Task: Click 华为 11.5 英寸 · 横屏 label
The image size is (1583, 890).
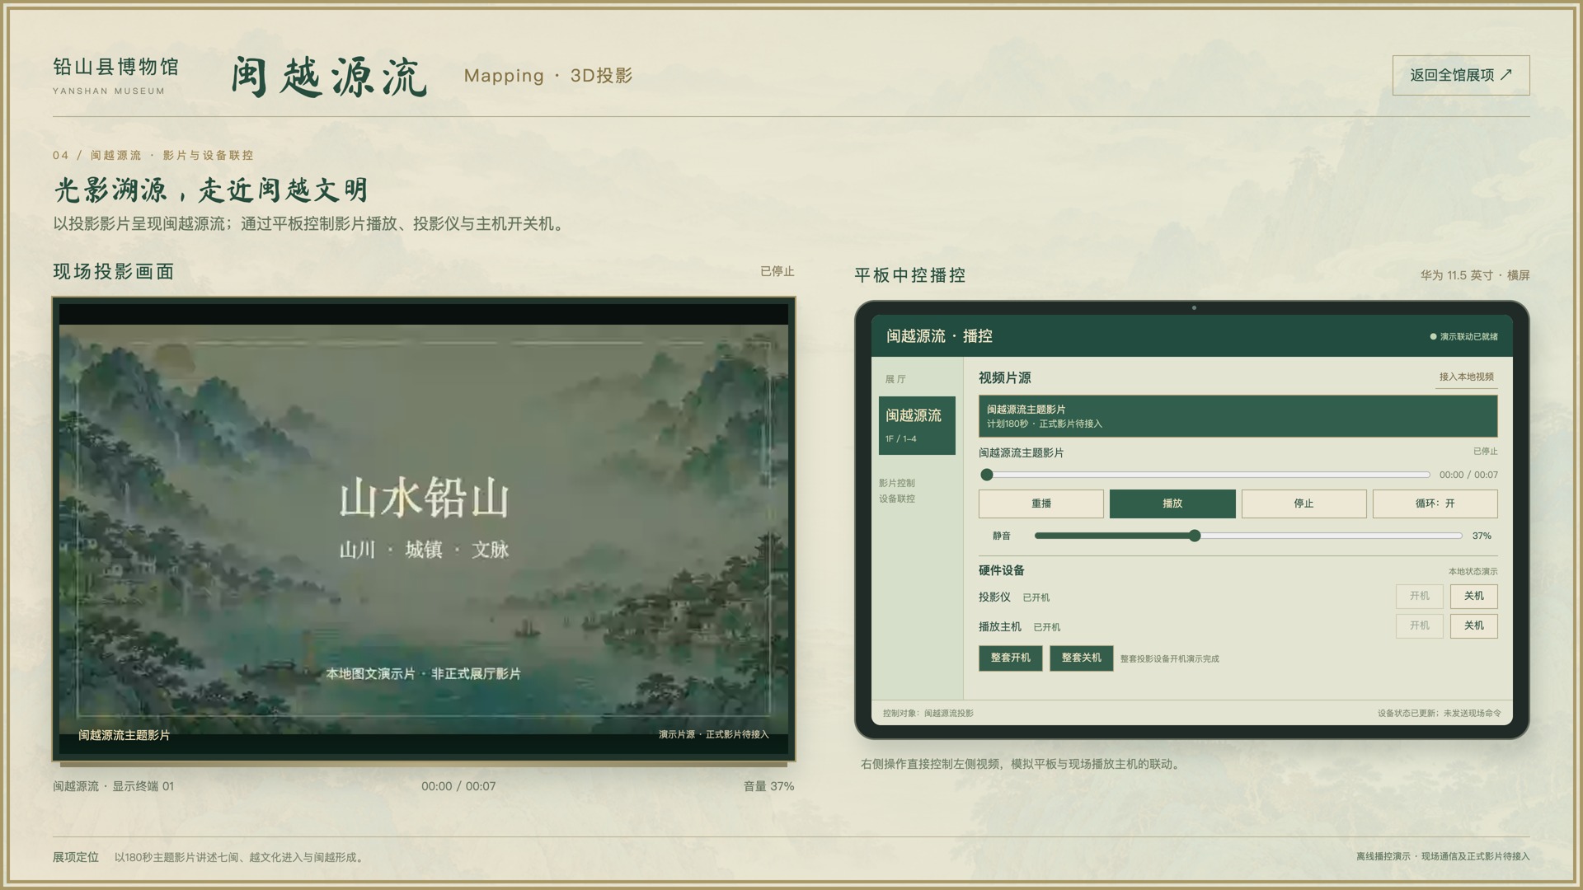Action: tap(1474, 275)
